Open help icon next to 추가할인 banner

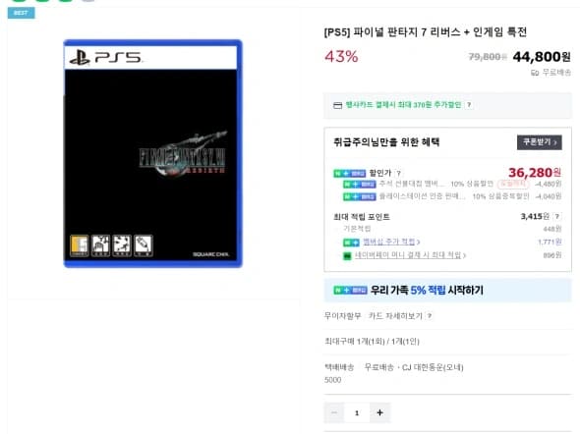[x=469, y=105]
